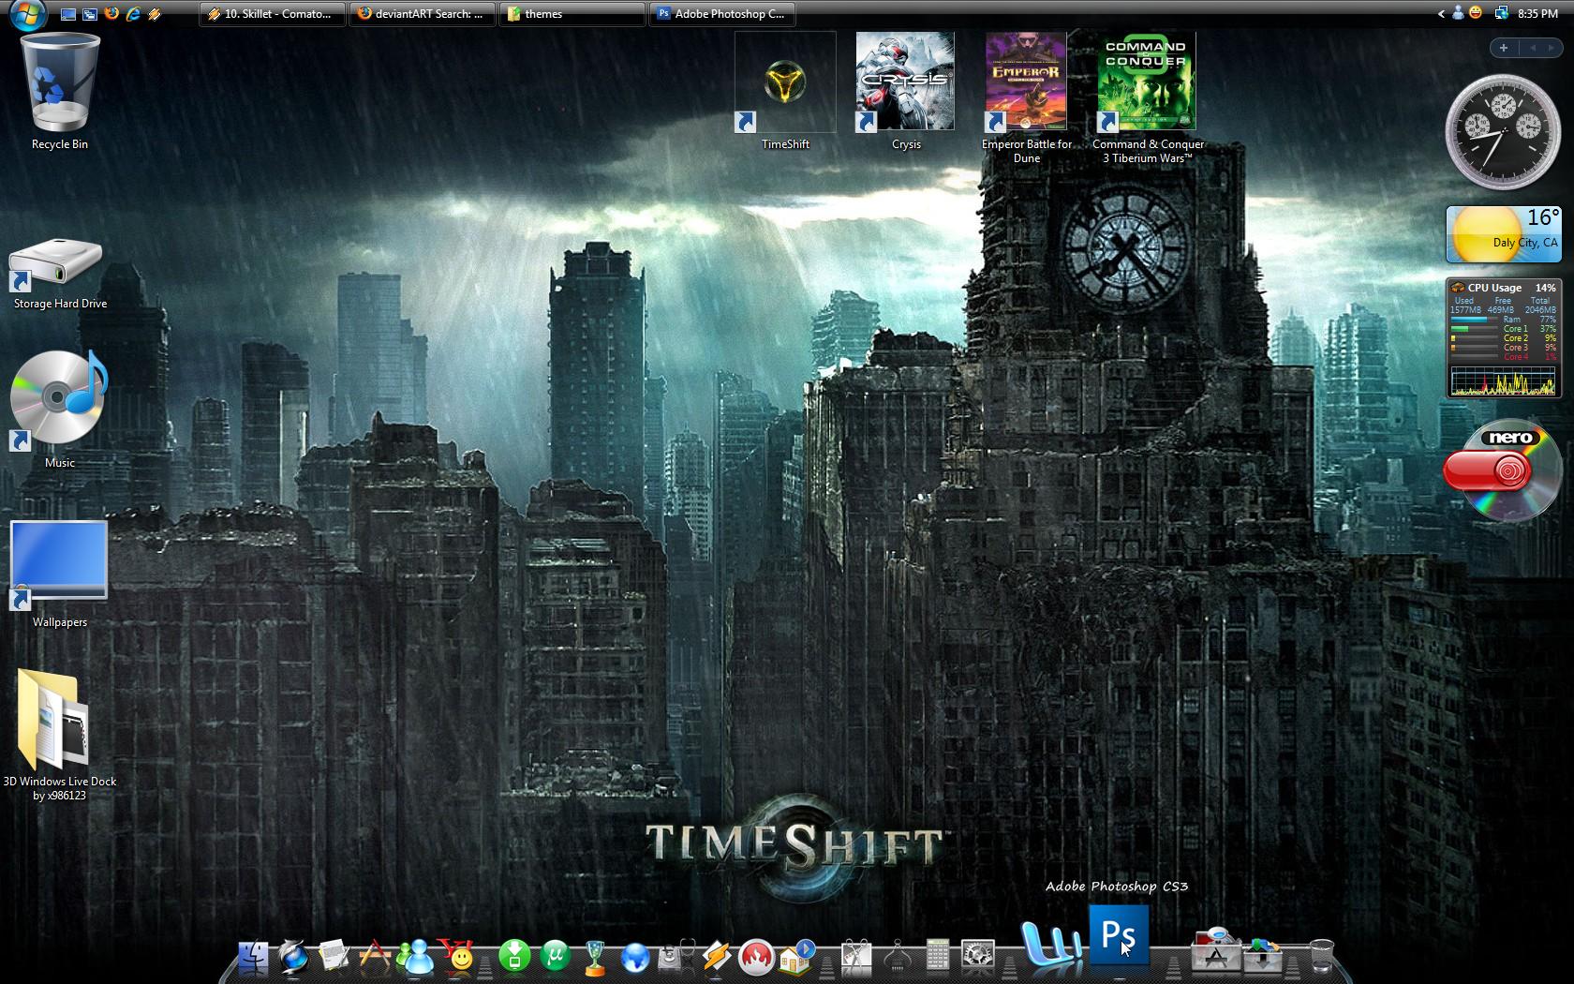Click the 8:35 PM taskbar clock
This screenshot has width=1574, height=984.
pyautogui.click(x=1537, y=14)
